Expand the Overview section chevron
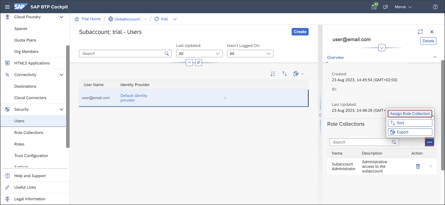 (x=435, y=57)
